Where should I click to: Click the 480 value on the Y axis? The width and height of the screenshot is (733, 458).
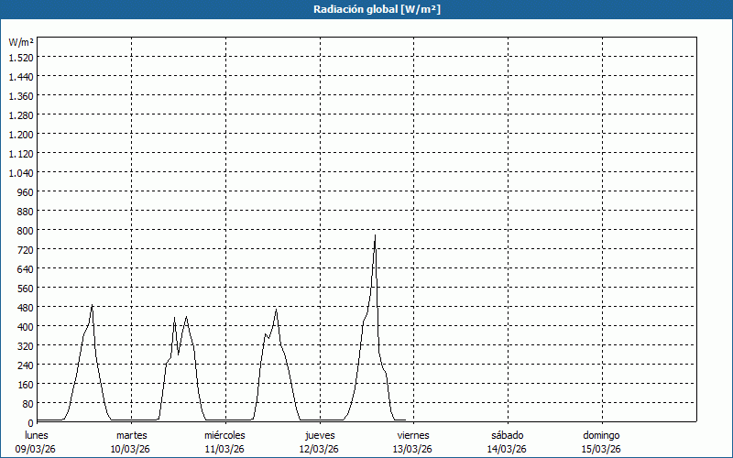tap(25, 307)
